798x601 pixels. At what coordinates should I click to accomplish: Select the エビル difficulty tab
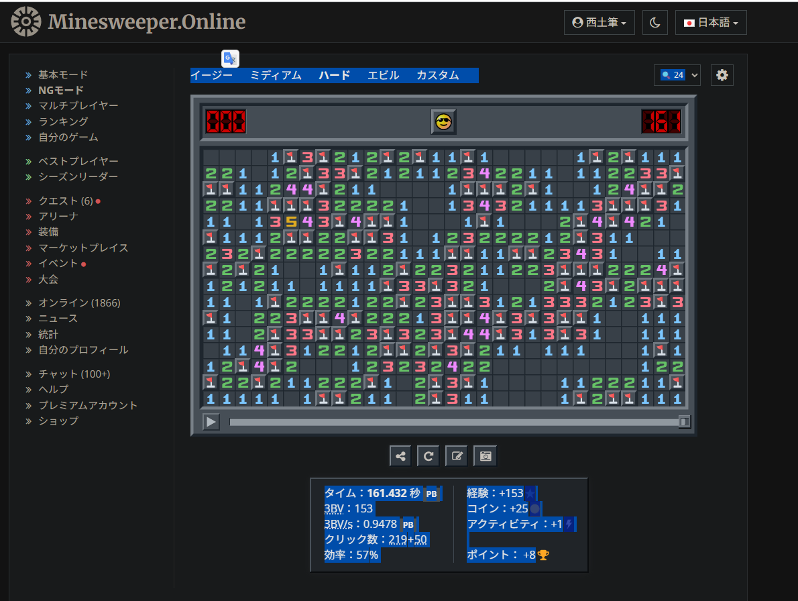pyautogui.click(x=383, y=75)
